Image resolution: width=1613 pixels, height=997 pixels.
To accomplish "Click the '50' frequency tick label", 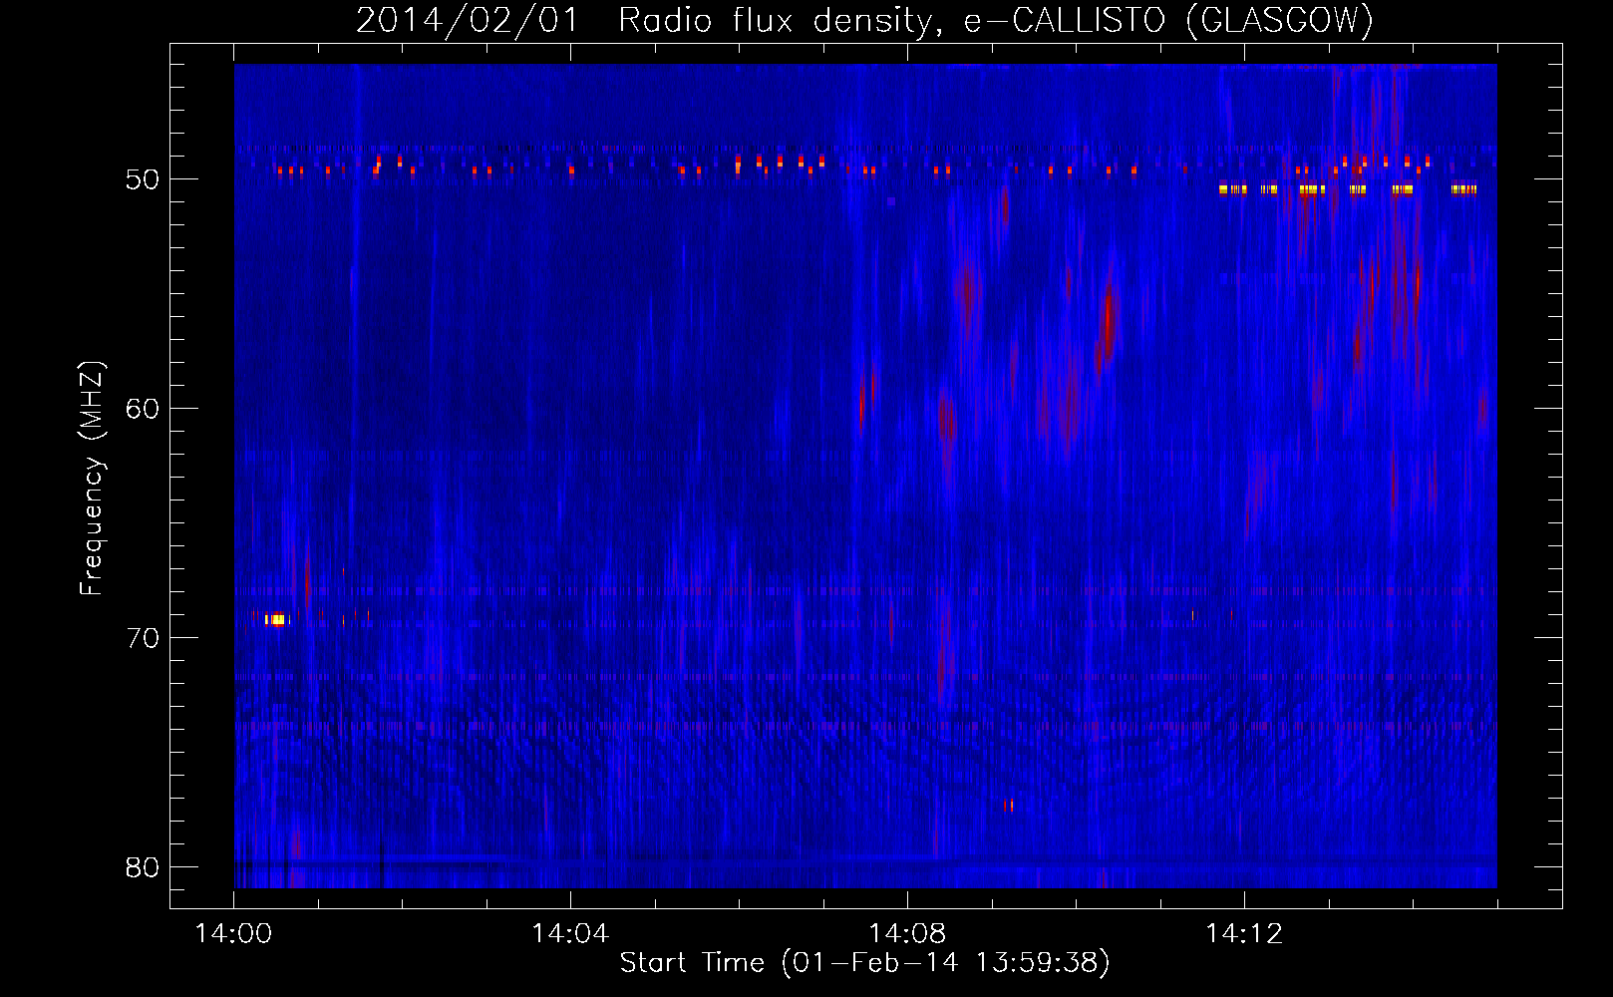I will (143, 179).
